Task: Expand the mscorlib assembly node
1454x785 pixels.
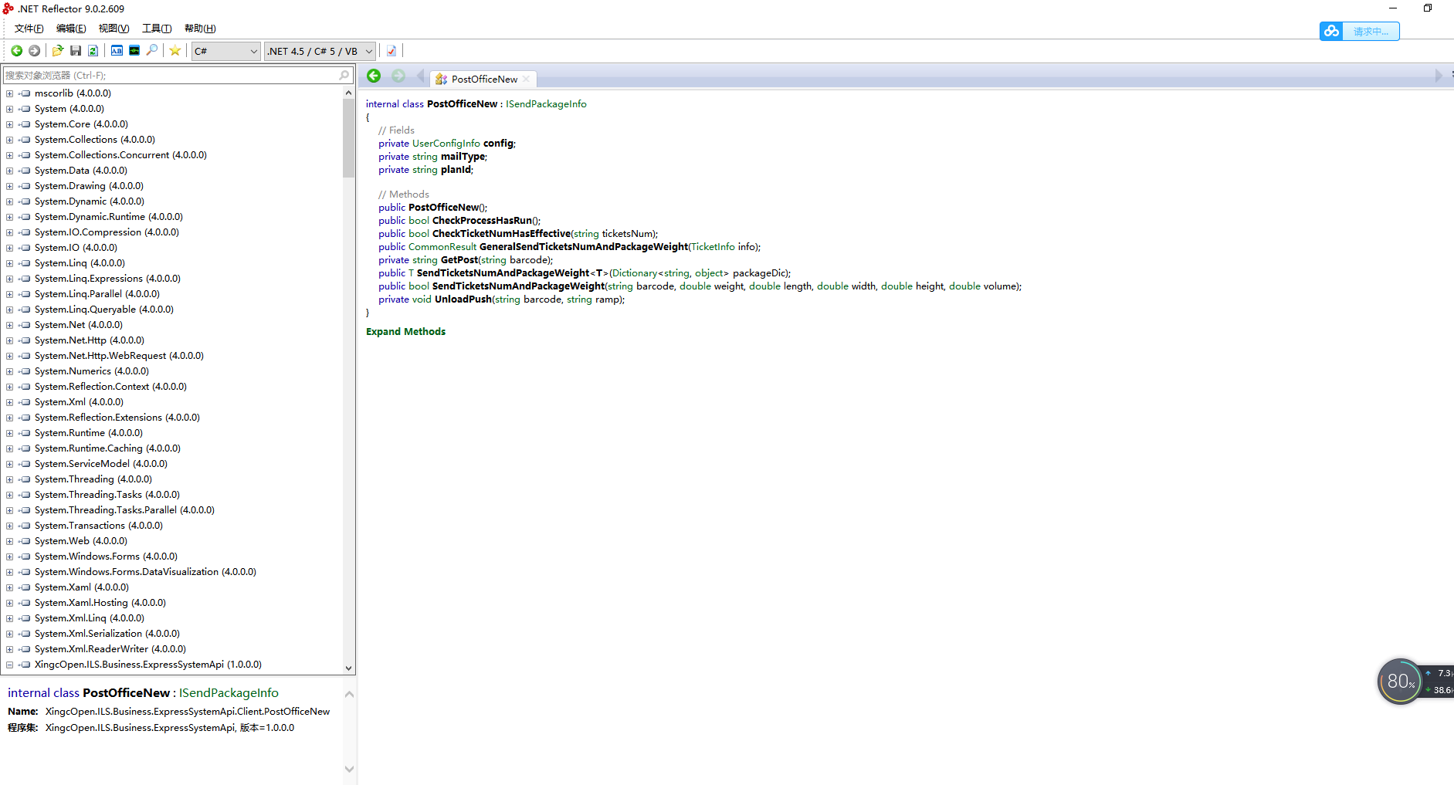Action: 9,93
